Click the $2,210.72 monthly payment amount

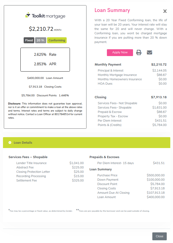click(x=41, y=29)
